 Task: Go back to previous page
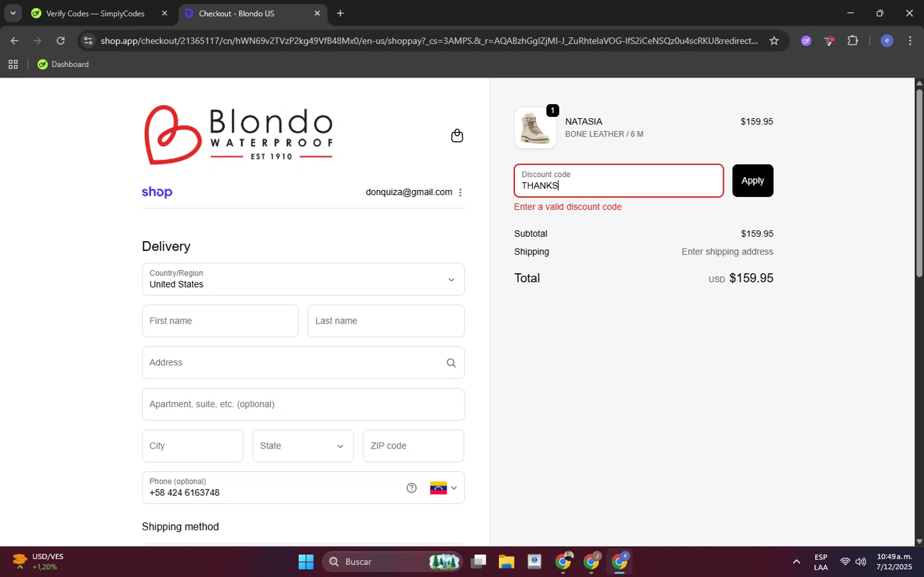(14, 41)
